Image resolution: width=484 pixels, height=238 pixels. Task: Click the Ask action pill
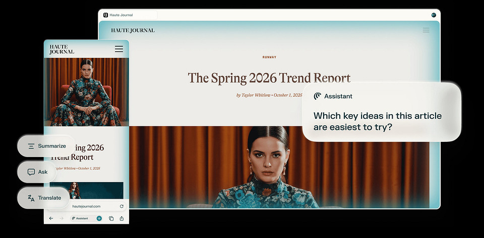point(38,172)
